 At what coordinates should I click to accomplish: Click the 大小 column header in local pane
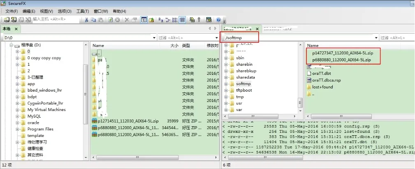[174, 45]
